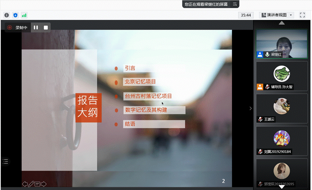Click the 35:44 meeting timer
Viewport: 312px width, 190px height.
tap(246, 15)
